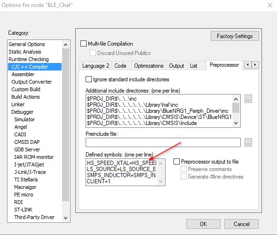Close the Options for node dialog
Image resolution: width=277 pixels, height=235 pixels.
point(270,5)
